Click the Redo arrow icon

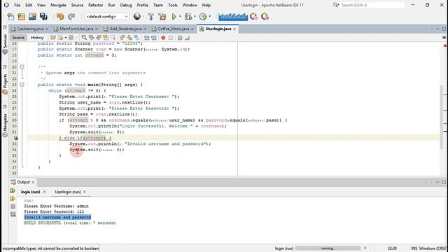pyautogui.click(x=71, y=17)
